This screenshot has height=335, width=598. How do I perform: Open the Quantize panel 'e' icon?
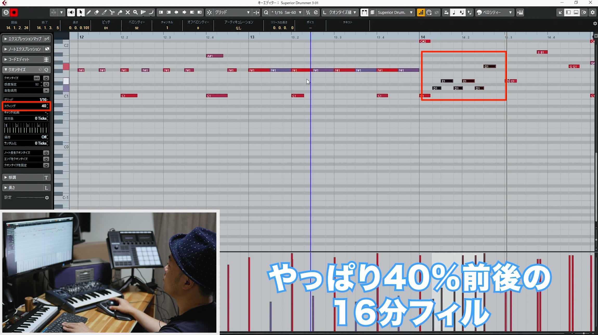[316, 12]
